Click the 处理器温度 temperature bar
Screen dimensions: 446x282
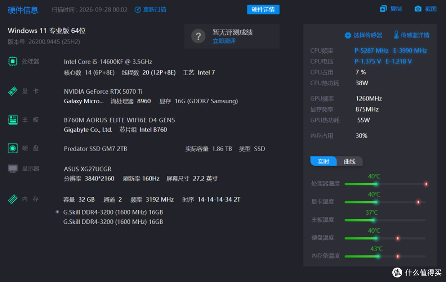tap(386, 184)
